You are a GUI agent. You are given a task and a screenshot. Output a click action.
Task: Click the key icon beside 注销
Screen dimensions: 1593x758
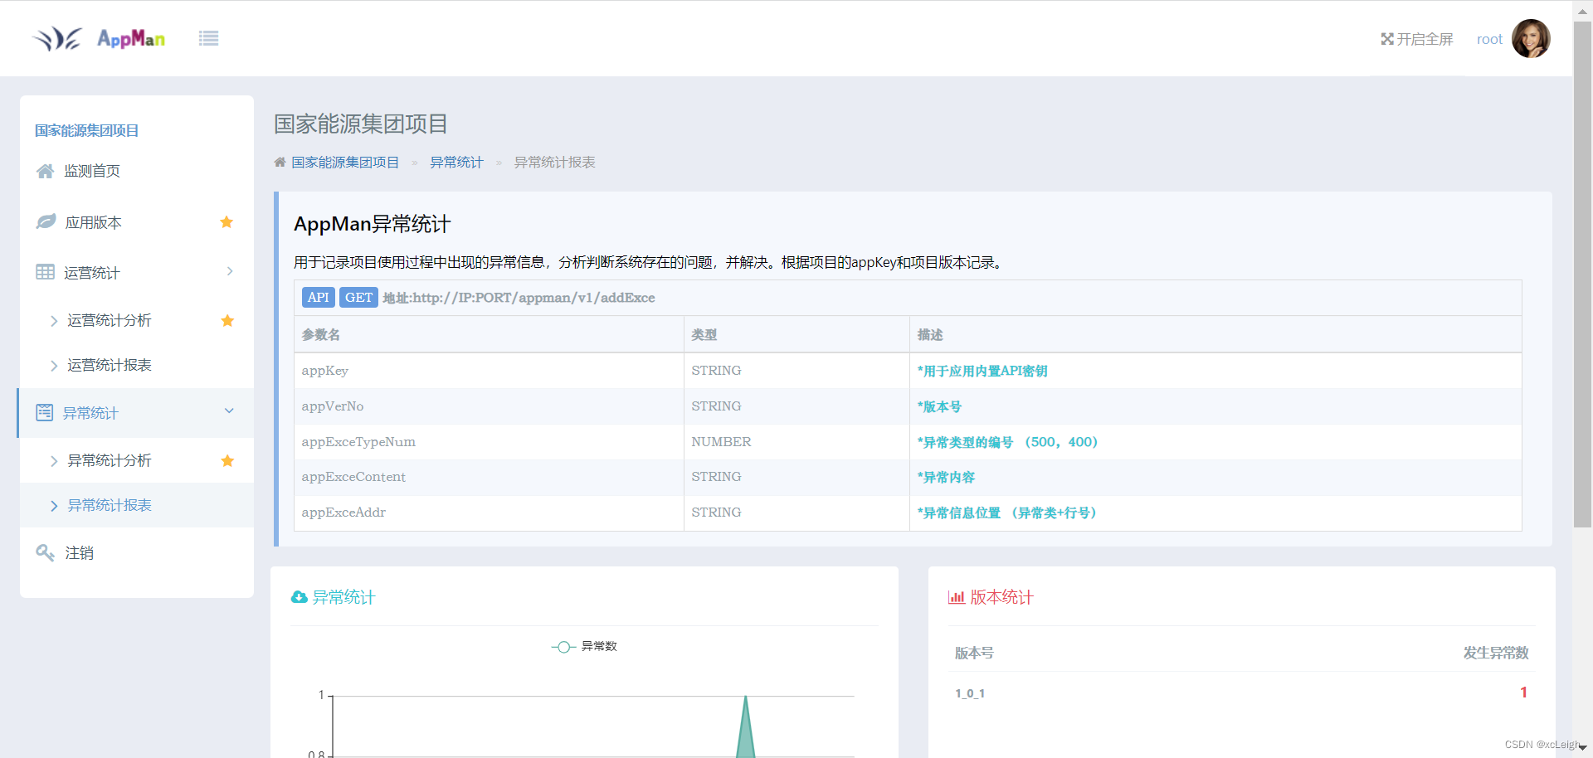pyautogui.click(x=46, y=552)
